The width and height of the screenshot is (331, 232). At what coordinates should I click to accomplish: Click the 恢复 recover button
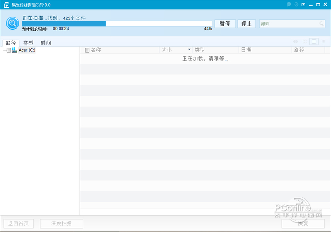click(303, 223)
